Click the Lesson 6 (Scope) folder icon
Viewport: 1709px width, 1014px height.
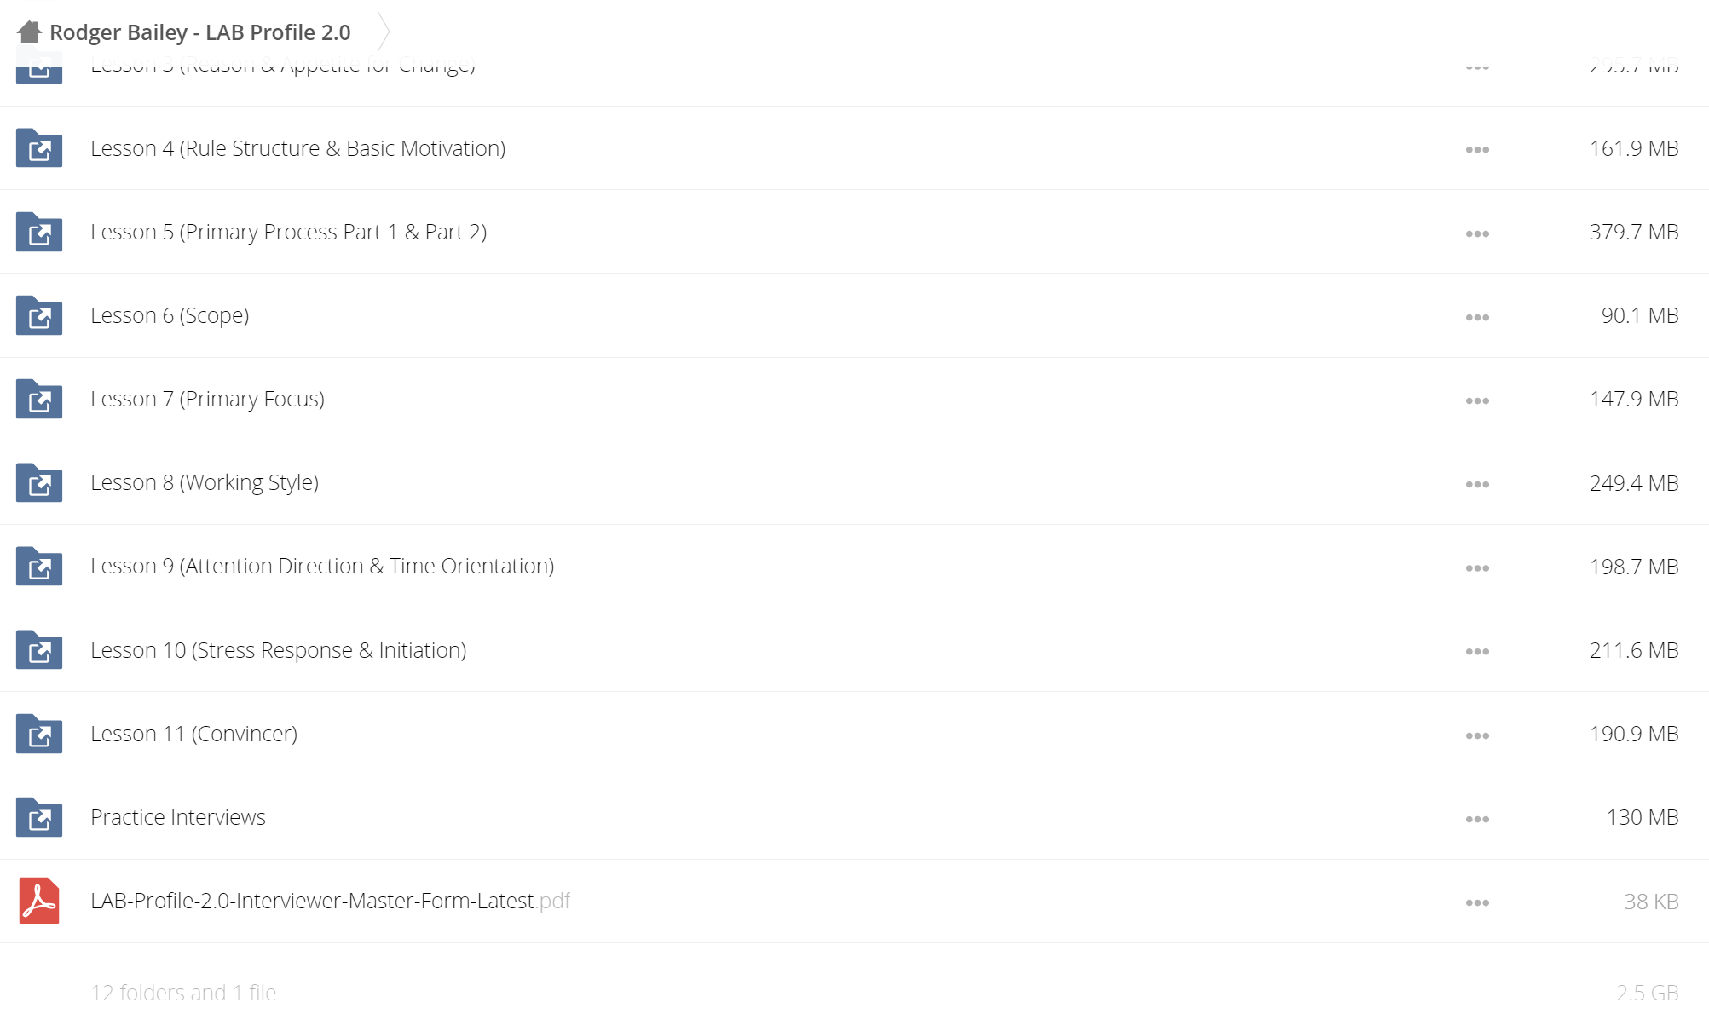coord(39,315)
